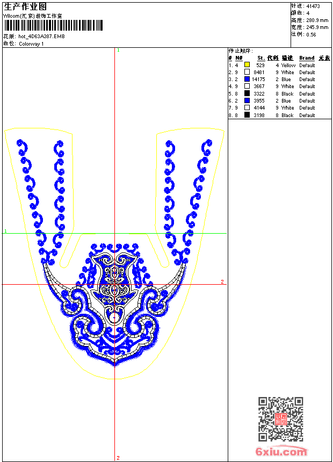
Task: Click the red '2' marker at the bottom guide
Action: [118, 458]
